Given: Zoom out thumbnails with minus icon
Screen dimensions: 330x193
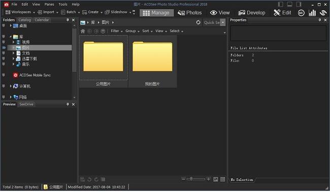Looking at the screenshot, I should click(x=183, y=179).
